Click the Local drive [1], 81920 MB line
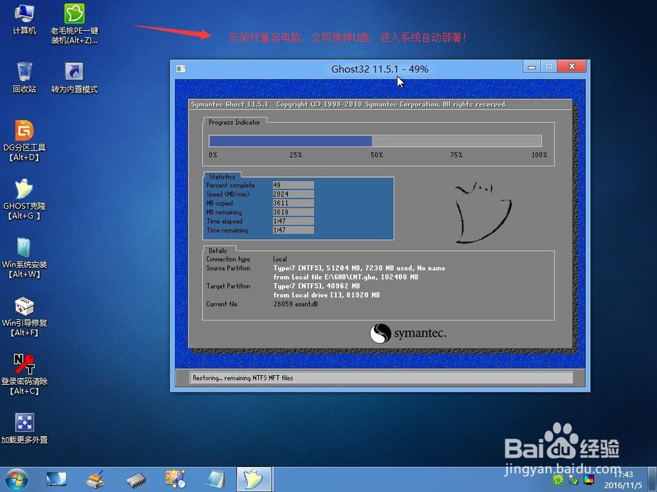Viewport: 657px width, 492px height. coord(327,295)
